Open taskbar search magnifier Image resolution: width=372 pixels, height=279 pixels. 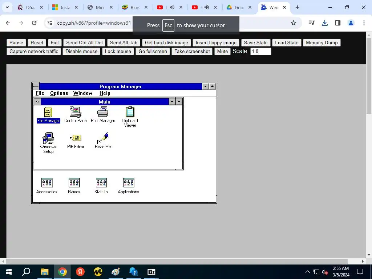coord(26,272)
